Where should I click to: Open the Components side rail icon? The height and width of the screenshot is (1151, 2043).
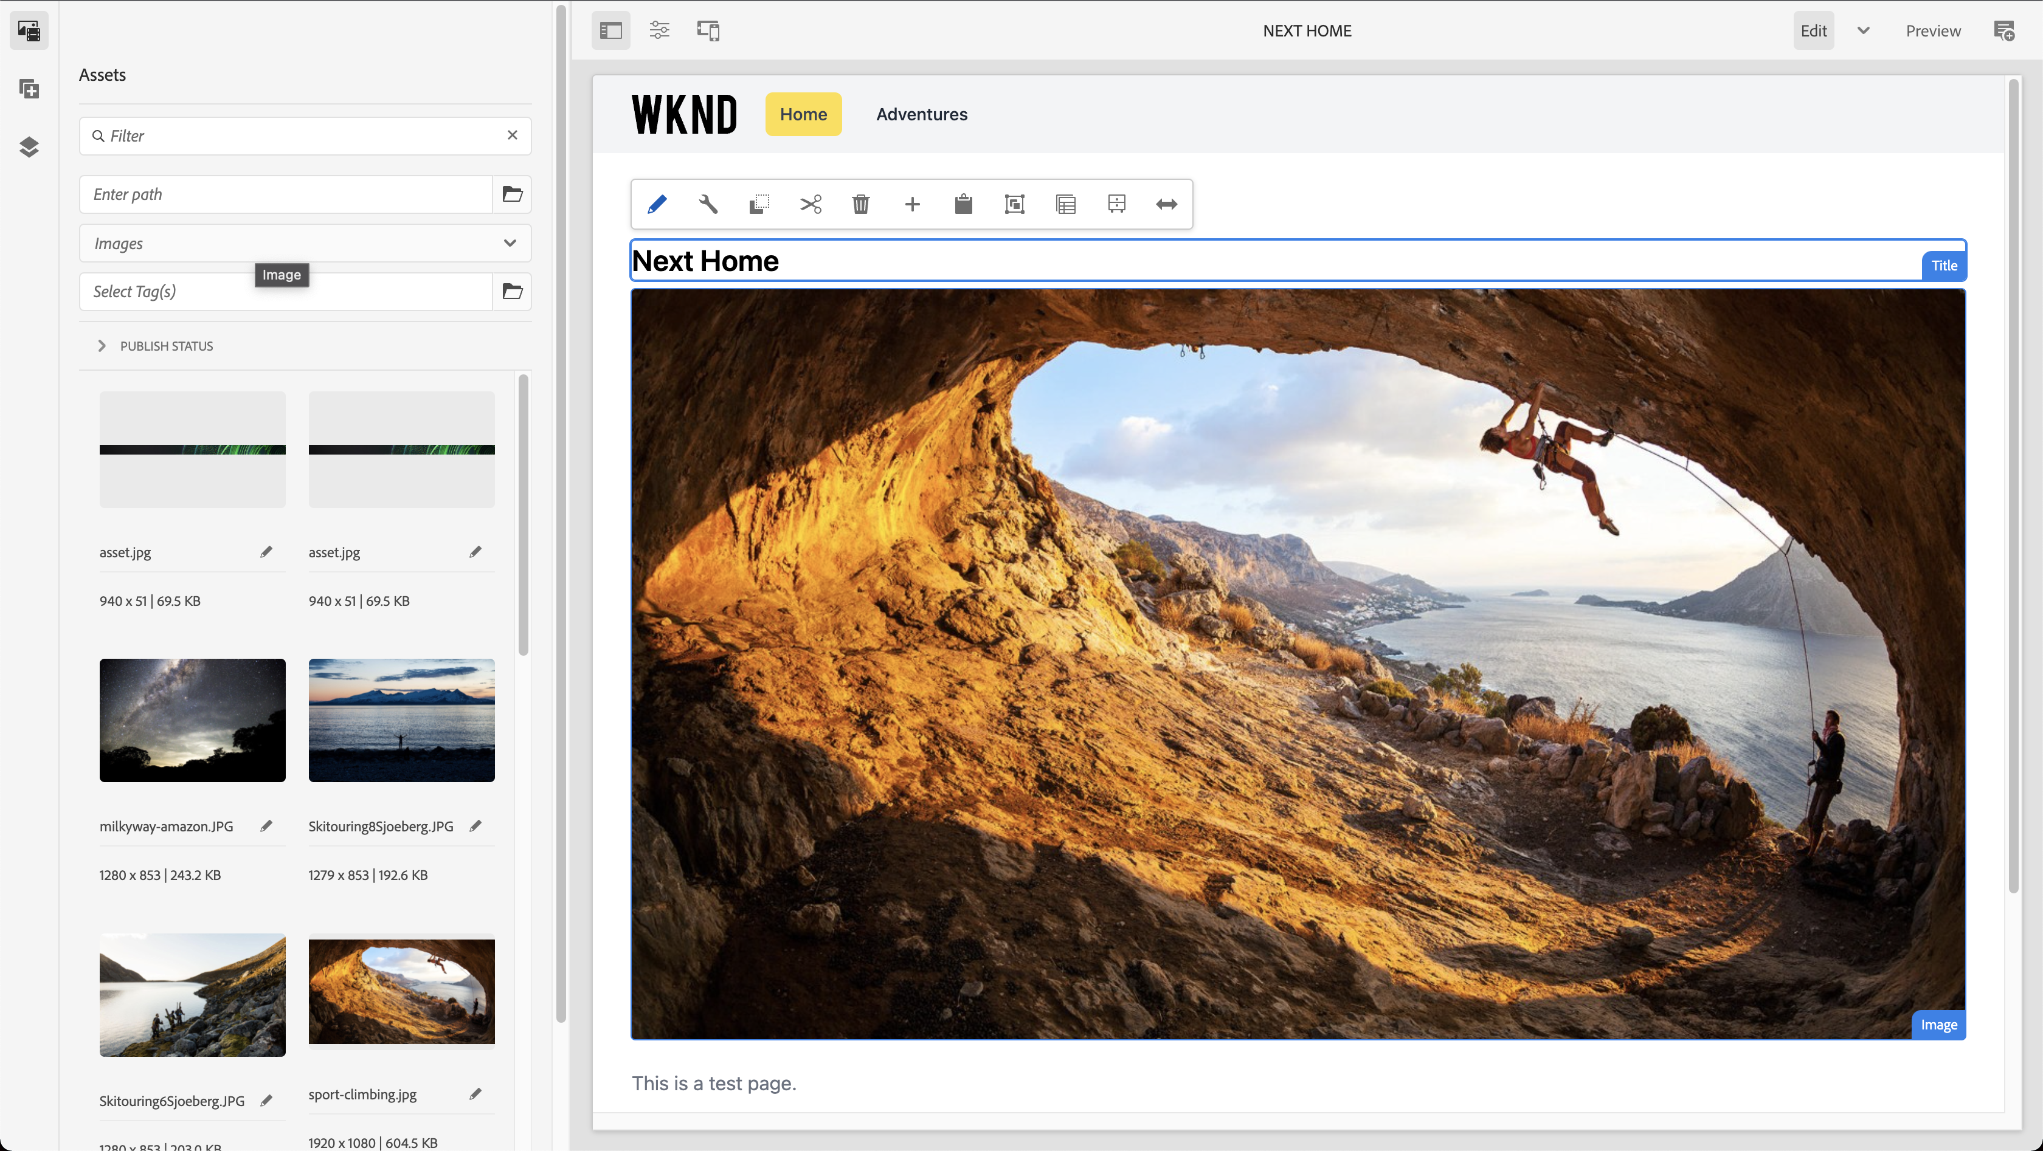point(29,89)
